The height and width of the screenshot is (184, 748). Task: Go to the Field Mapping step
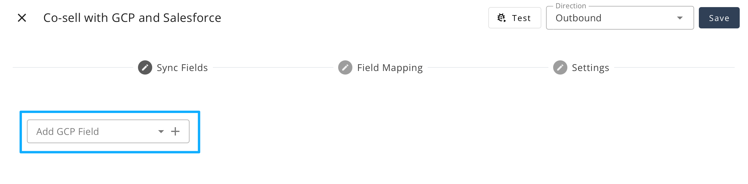(x=390, y=68)
